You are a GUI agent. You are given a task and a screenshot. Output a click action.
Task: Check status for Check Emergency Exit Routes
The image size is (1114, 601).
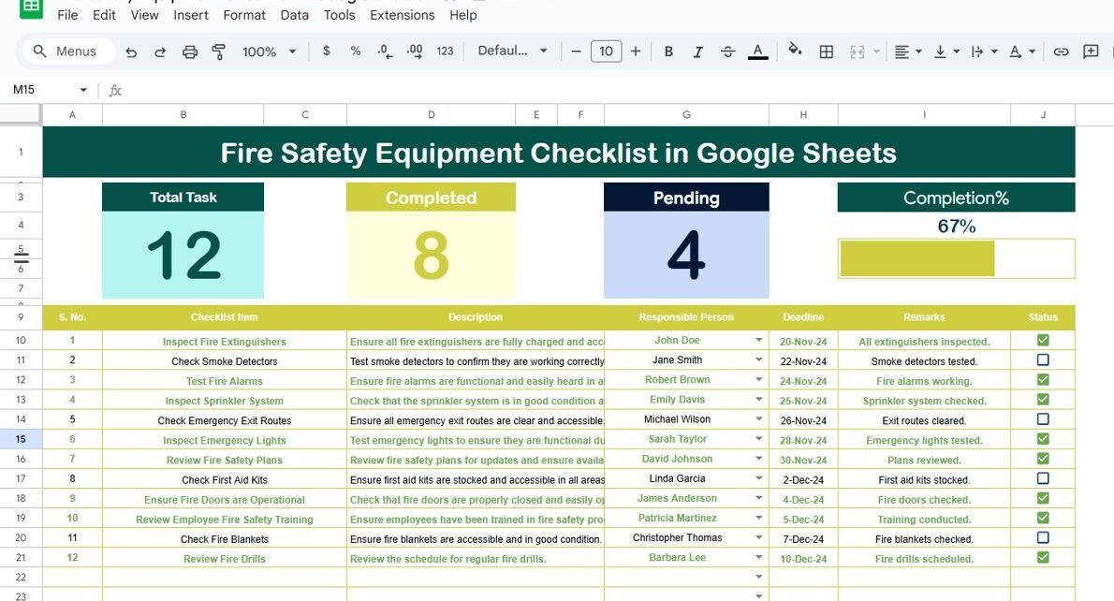(1042, 419)
